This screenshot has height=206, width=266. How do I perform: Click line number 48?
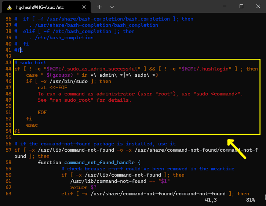pos(8,94)
